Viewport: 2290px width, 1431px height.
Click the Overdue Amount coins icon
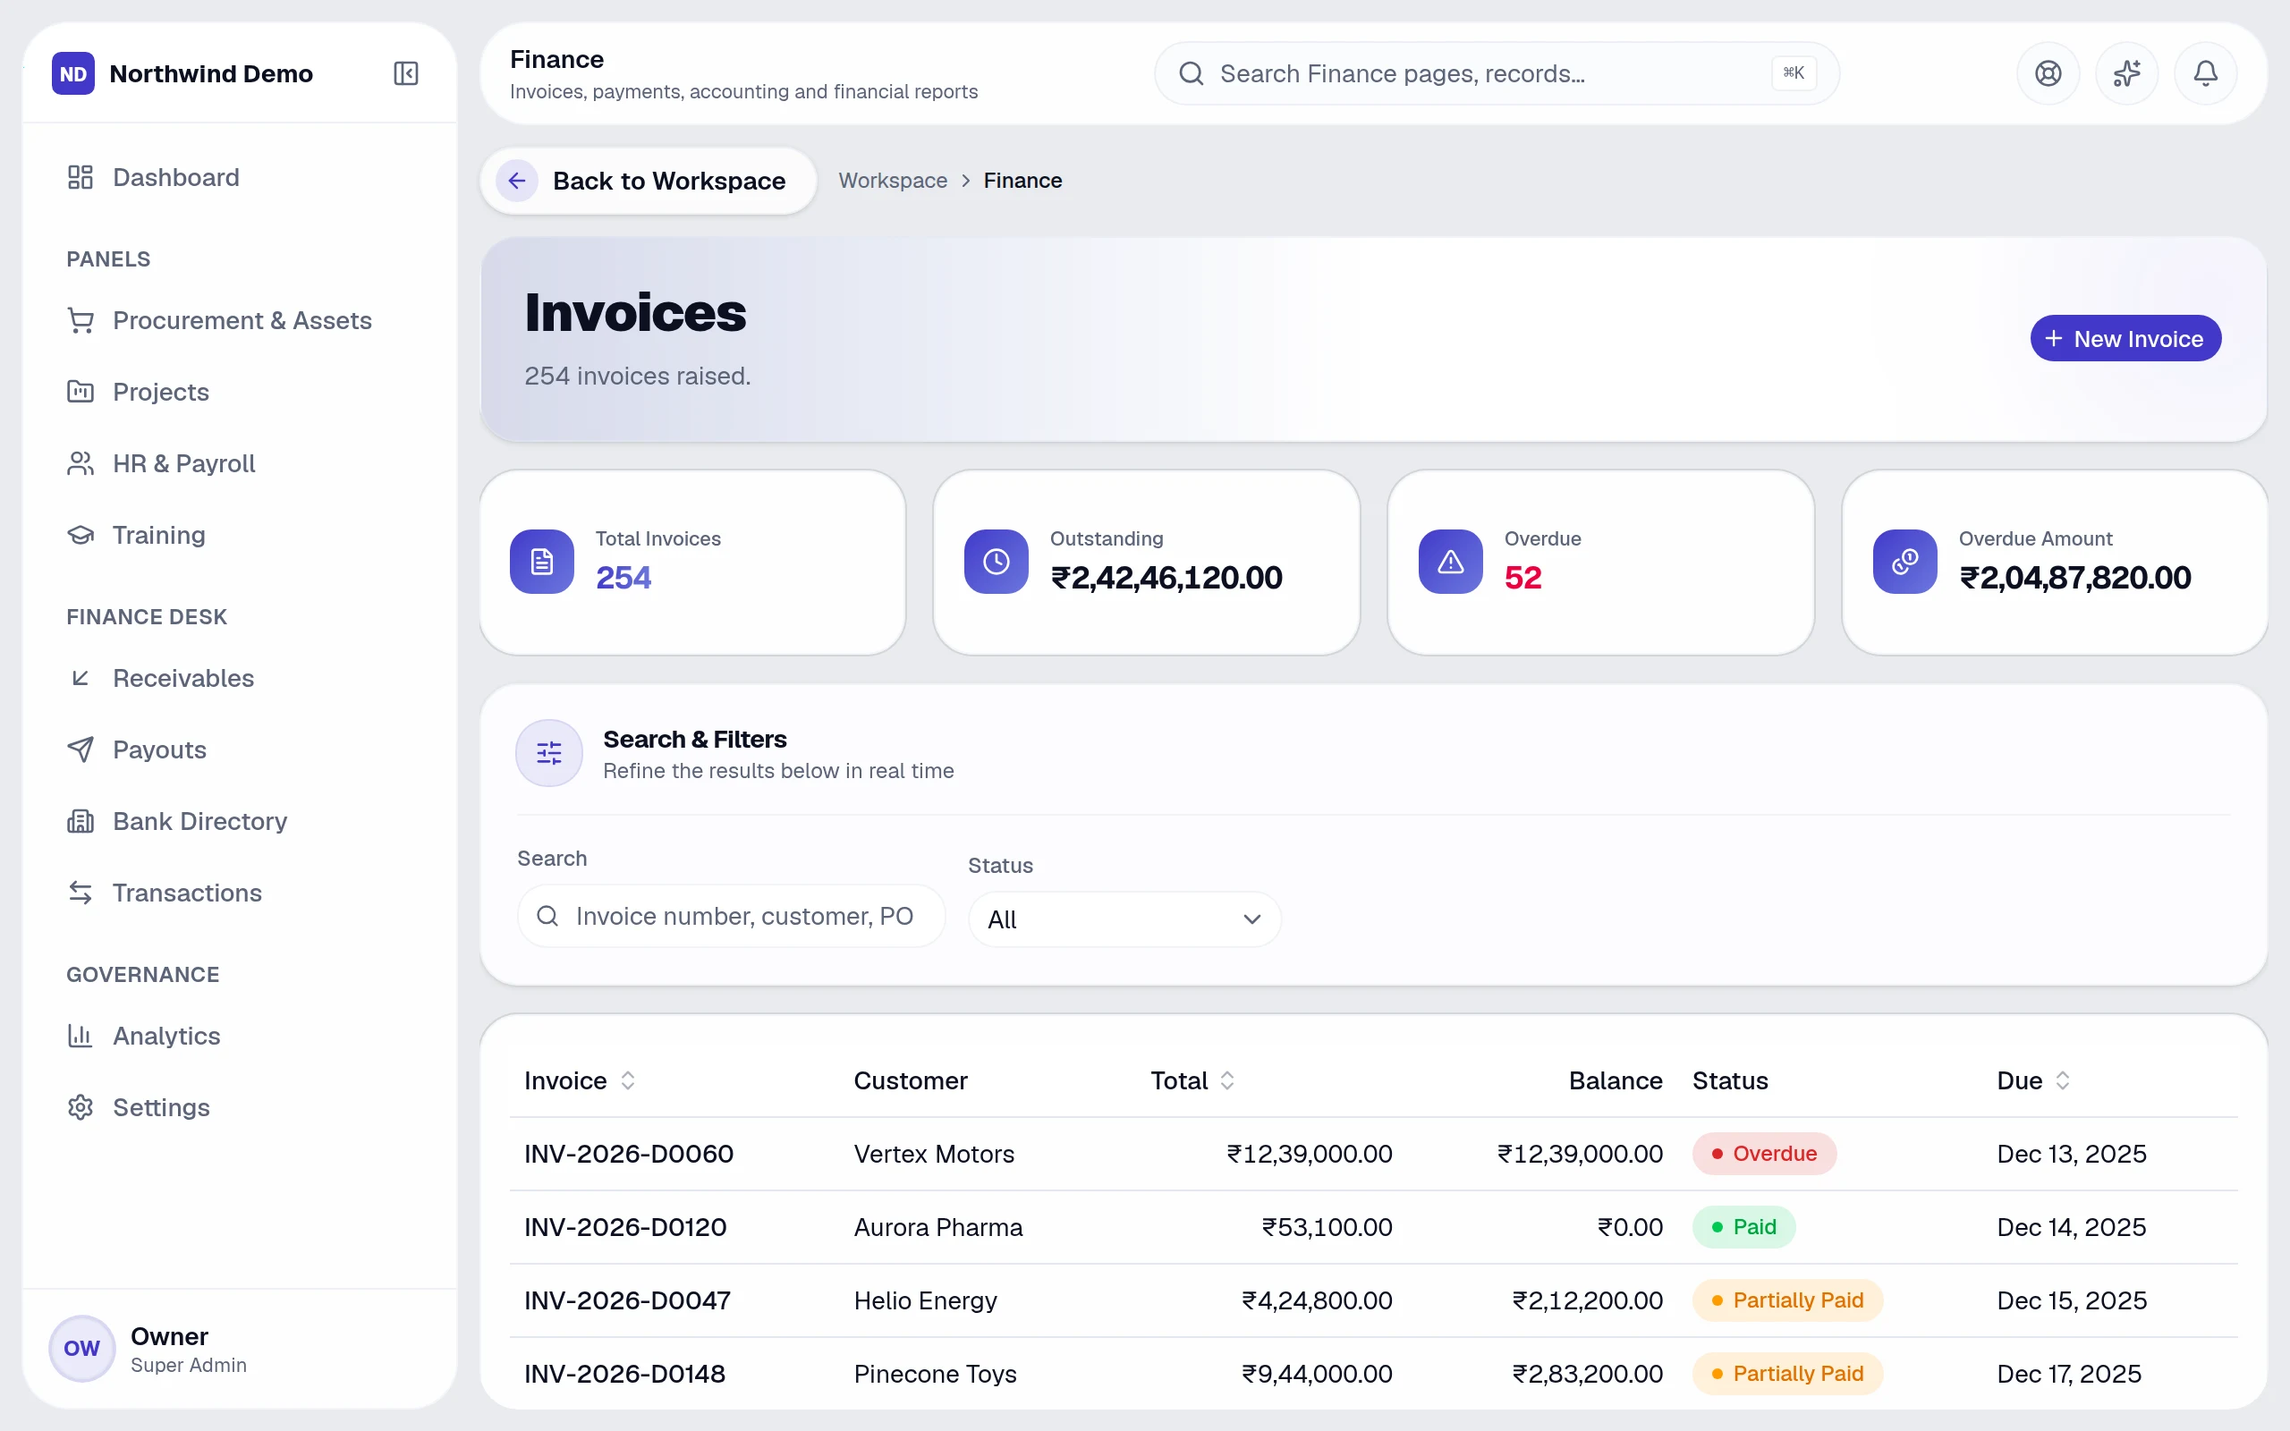pyautogui.click(x=1904, y=562)
